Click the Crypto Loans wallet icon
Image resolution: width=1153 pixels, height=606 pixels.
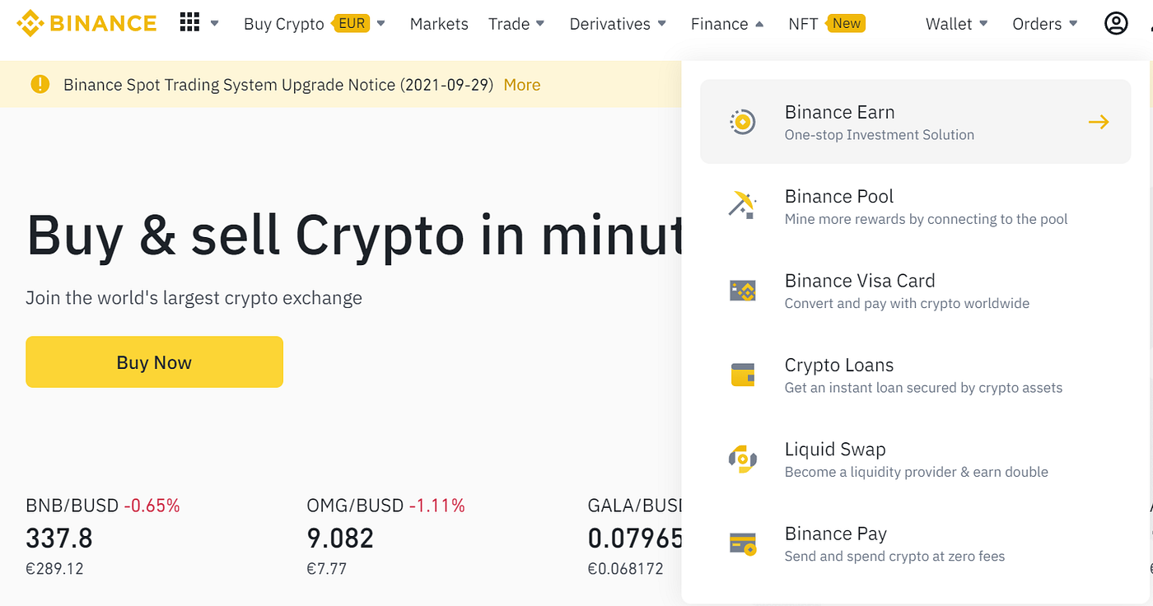pyautogui.click(x=743, y=375)
